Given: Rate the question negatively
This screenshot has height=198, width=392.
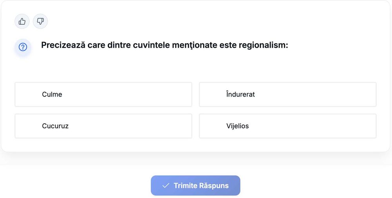Looking at the screenshot, I should click(x=40, y=22).
